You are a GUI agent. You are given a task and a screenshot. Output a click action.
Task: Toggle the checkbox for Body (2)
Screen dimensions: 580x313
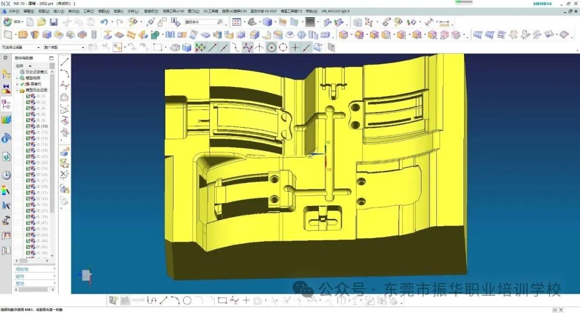point(28,102)
